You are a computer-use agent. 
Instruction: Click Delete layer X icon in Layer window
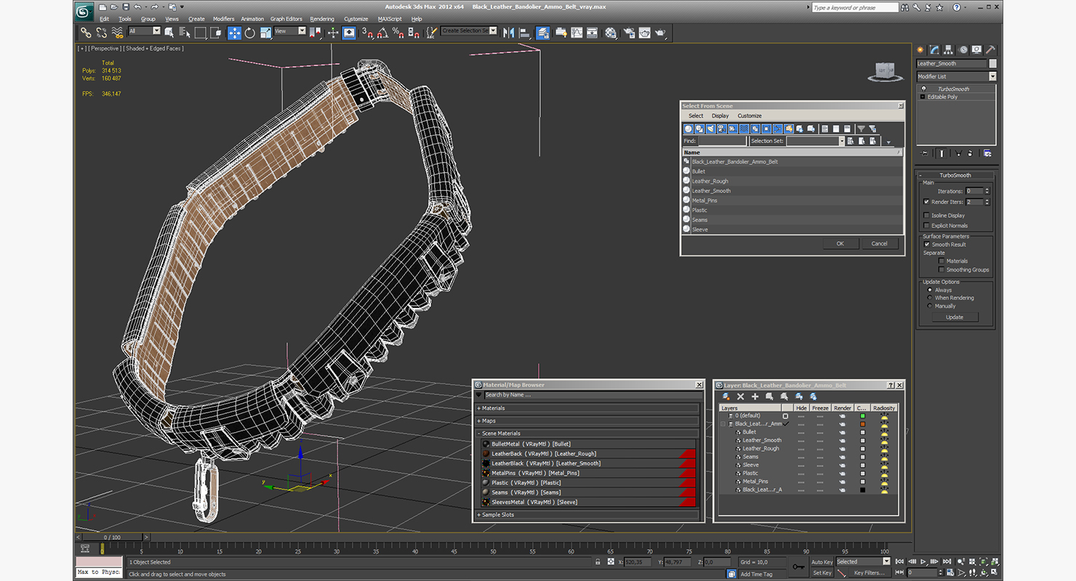point(740,397)
